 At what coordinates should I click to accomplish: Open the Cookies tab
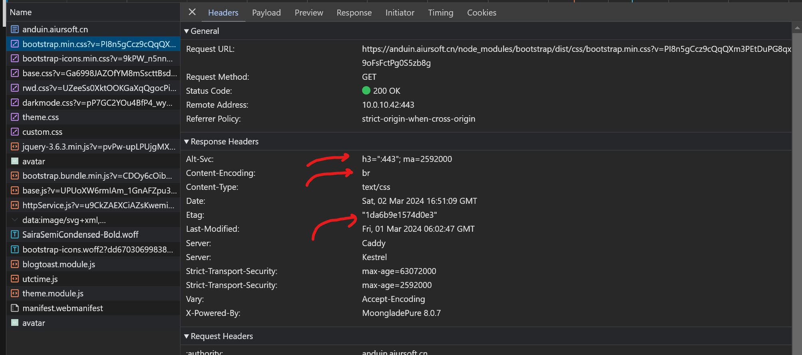coord(481,13)
